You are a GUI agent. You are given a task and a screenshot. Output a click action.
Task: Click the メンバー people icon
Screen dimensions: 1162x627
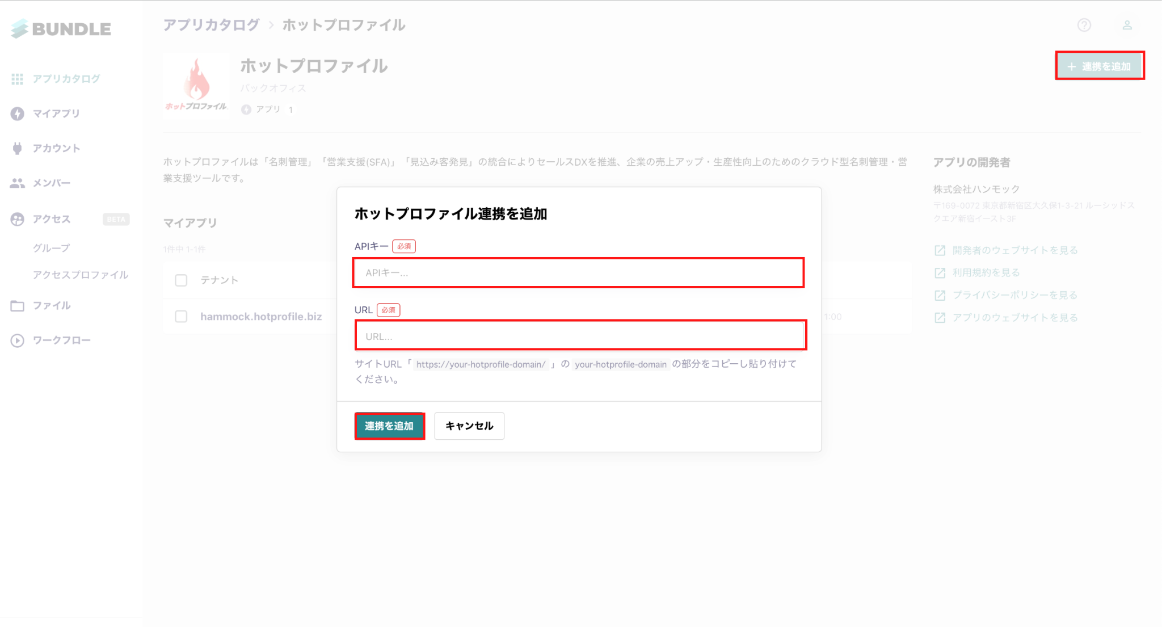pos(18,183)
